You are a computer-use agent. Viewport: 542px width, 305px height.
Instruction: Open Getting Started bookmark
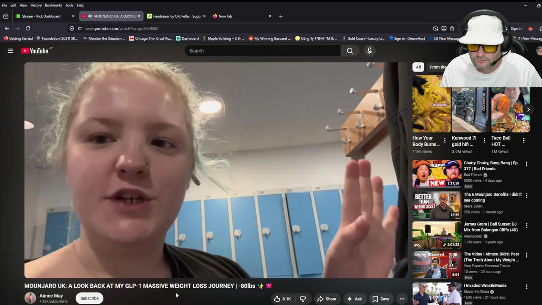click(x=18, y=39)
